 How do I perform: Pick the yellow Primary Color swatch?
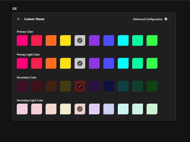65,41
